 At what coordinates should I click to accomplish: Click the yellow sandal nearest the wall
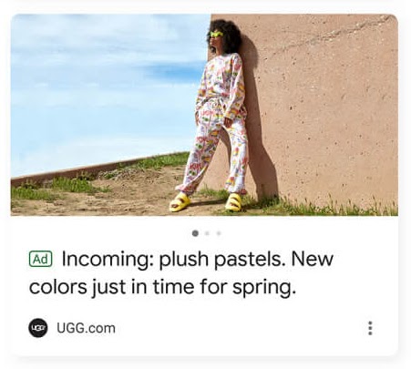coord(233,202)
